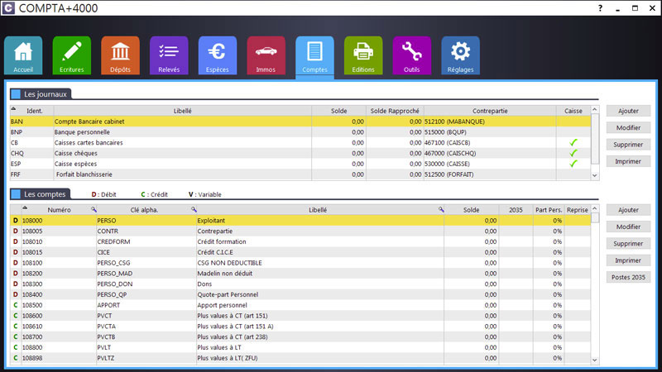This screenshot has height=372, width=662.
Task: Select account Plus values à LT( ZFU)
Action: [x=300, y=358]
